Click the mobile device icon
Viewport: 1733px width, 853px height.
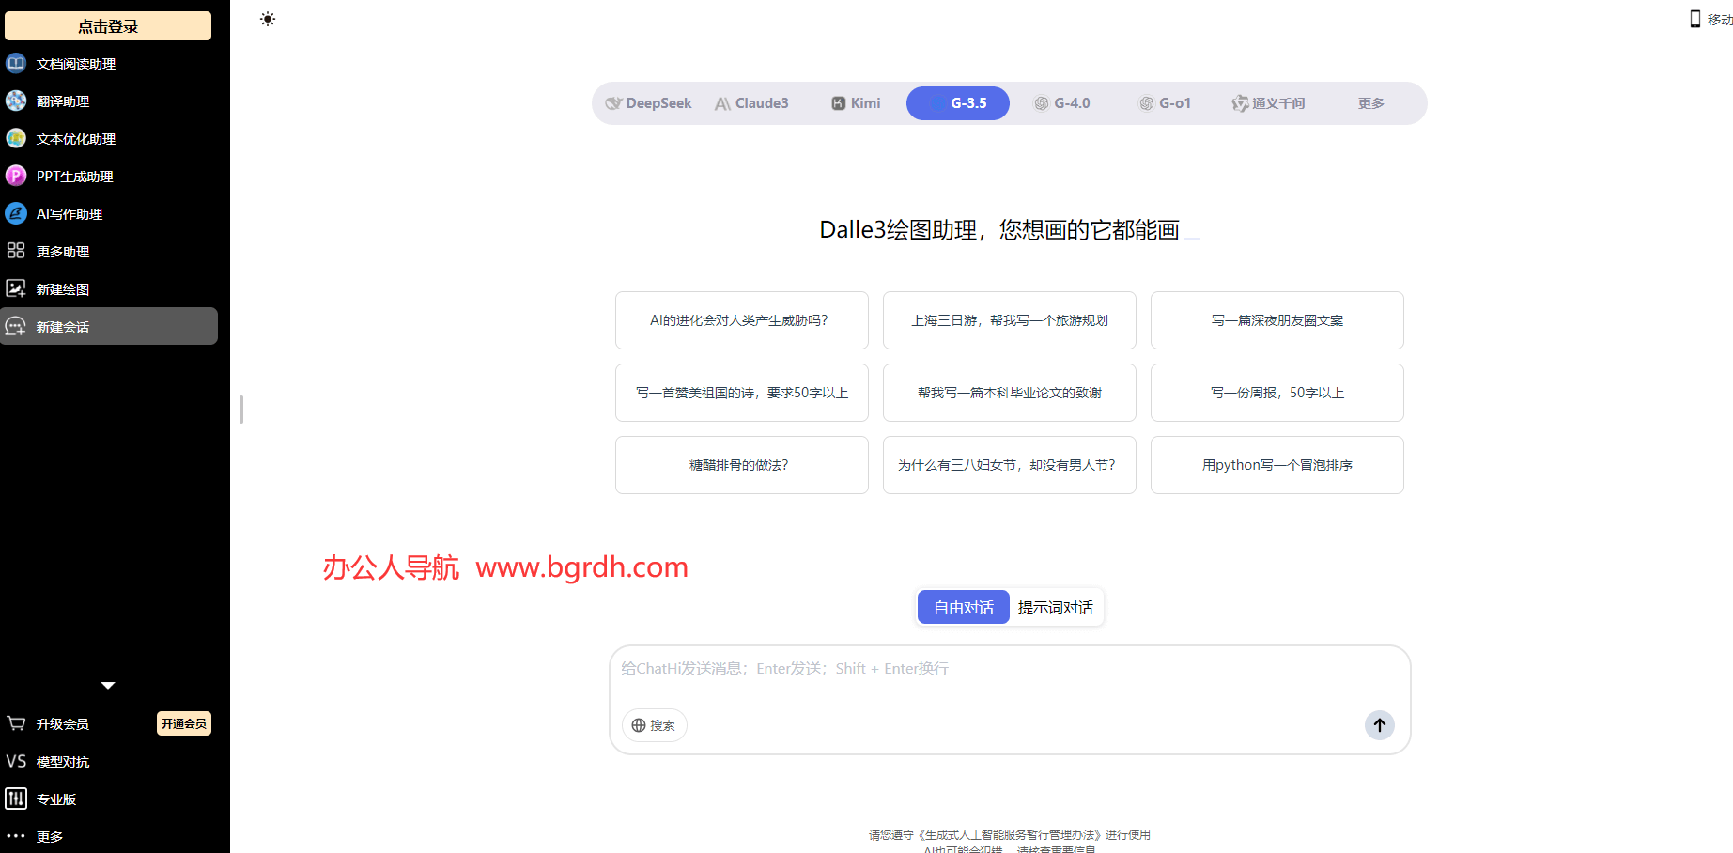[1695, 19]
